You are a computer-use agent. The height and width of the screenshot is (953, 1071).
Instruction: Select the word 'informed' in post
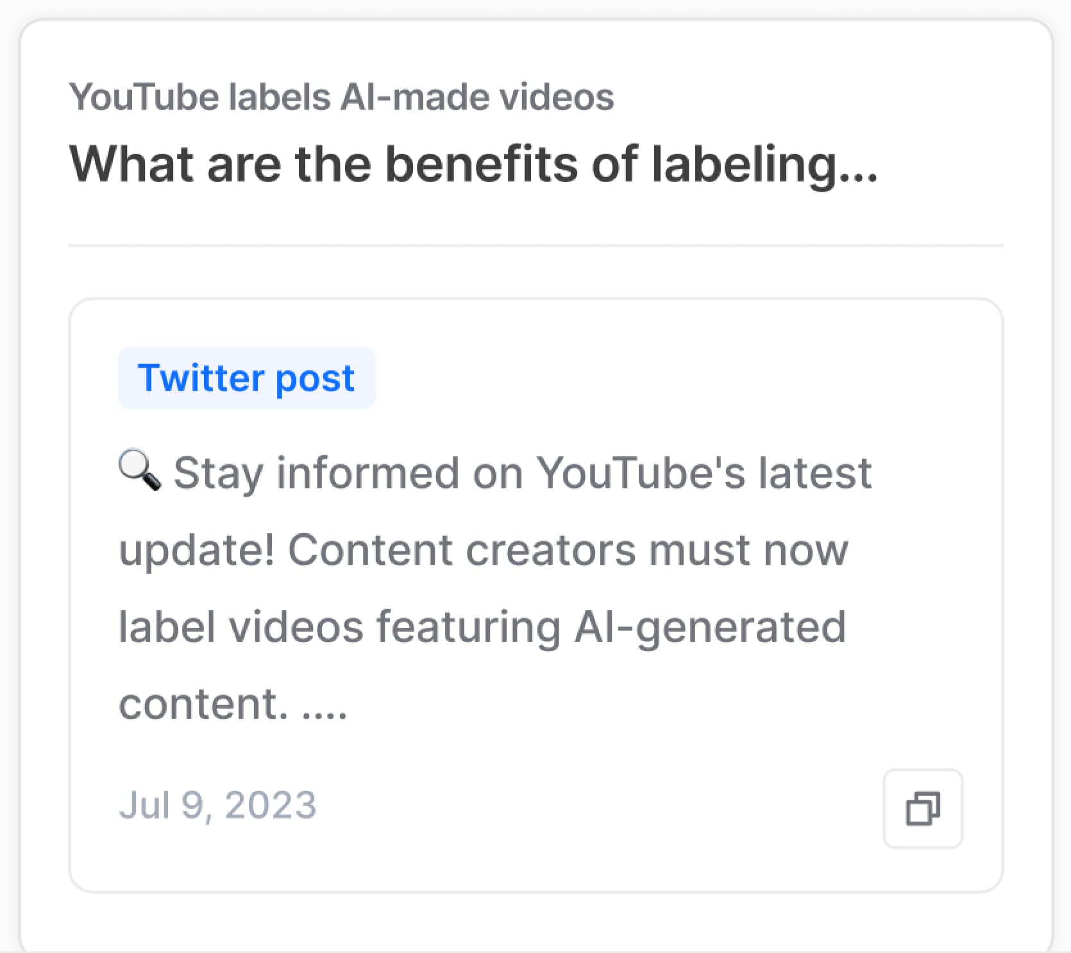tap(367, 473)
